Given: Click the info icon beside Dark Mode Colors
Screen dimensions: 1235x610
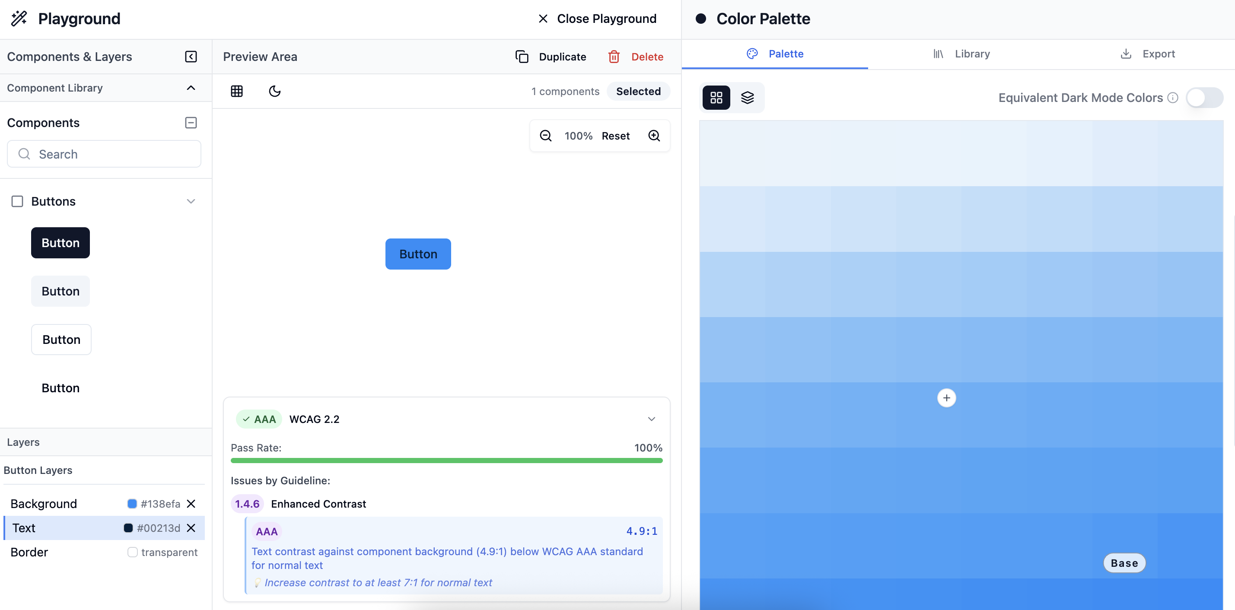Looking at the screenshot, I should [x=1173, y=98].
